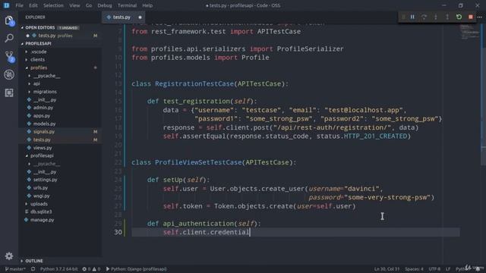Screen dimensions: 486x273
Task: Click line number 30 in gutter
Action: click(x=118, y=232)
